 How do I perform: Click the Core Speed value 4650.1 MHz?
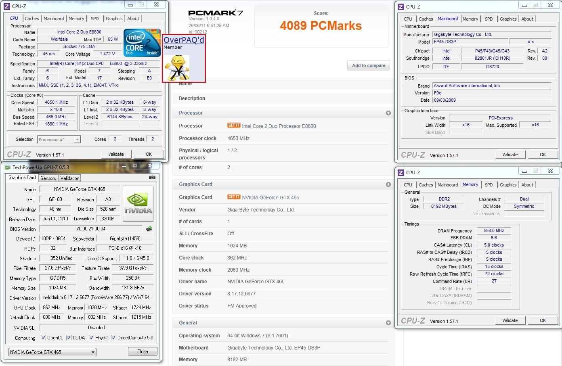point(56,102)
